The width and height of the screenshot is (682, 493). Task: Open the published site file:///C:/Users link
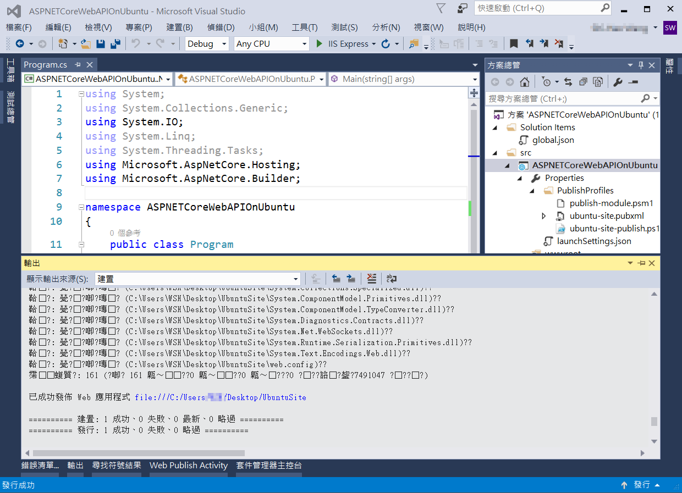(221, 397)
